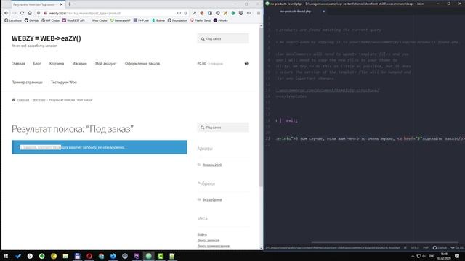465x261 pixels.
Task: Click the volume icon in system tray
Action: [x=424, y=256]
